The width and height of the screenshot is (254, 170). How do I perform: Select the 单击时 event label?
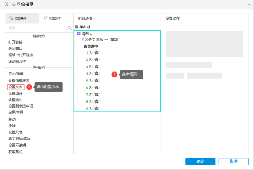85,27
